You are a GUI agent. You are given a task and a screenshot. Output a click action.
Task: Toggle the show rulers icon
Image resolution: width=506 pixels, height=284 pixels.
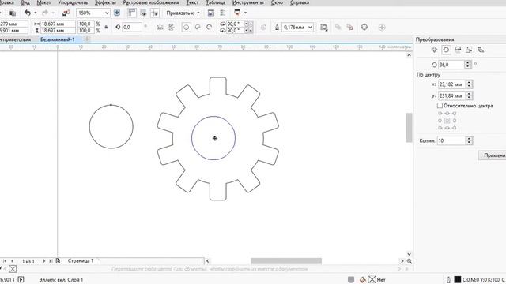click(132, 13)
